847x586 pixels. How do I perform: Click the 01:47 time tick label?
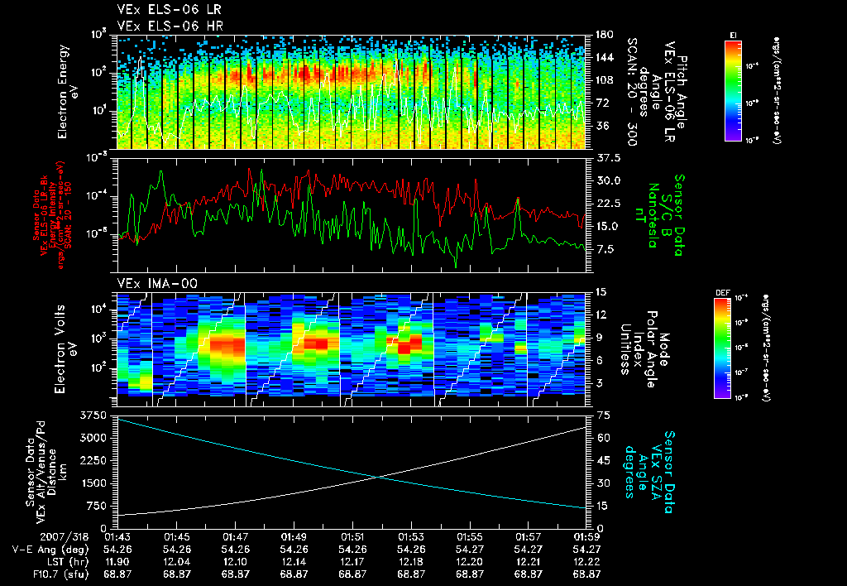coord(235,537)
